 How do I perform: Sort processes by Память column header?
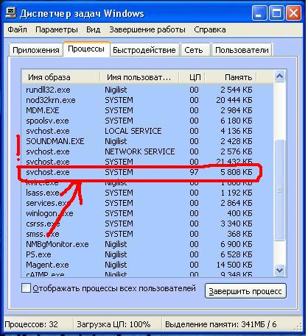click(x=231, y=77)
